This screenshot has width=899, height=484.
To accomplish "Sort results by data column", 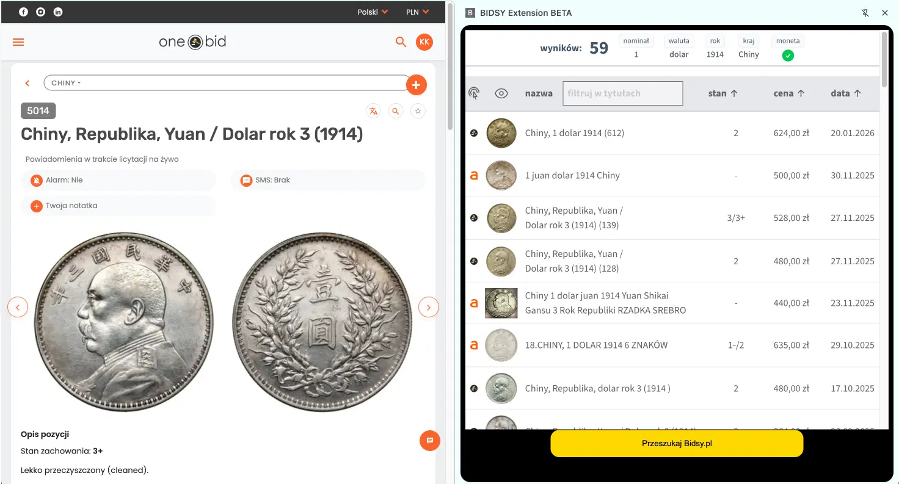I will tap(846, 93).
